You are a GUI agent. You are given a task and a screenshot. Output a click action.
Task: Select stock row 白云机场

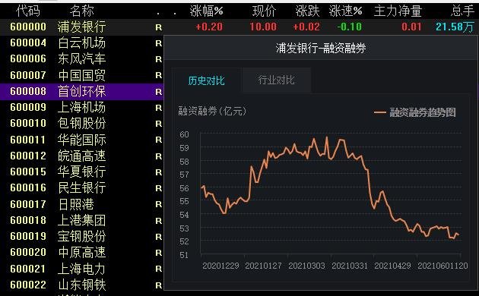click(x=81, y=43)
